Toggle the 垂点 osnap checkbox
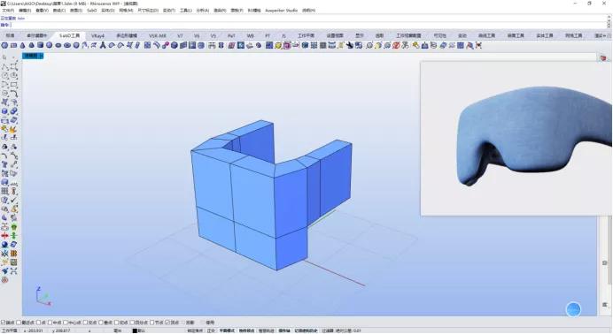 click(100, 323)
